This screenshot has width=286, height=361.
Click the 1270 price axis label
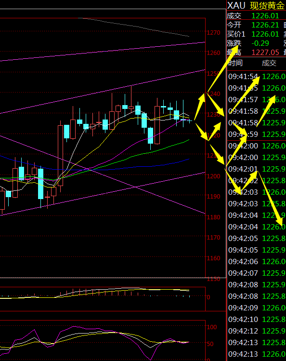coord(214,33)
